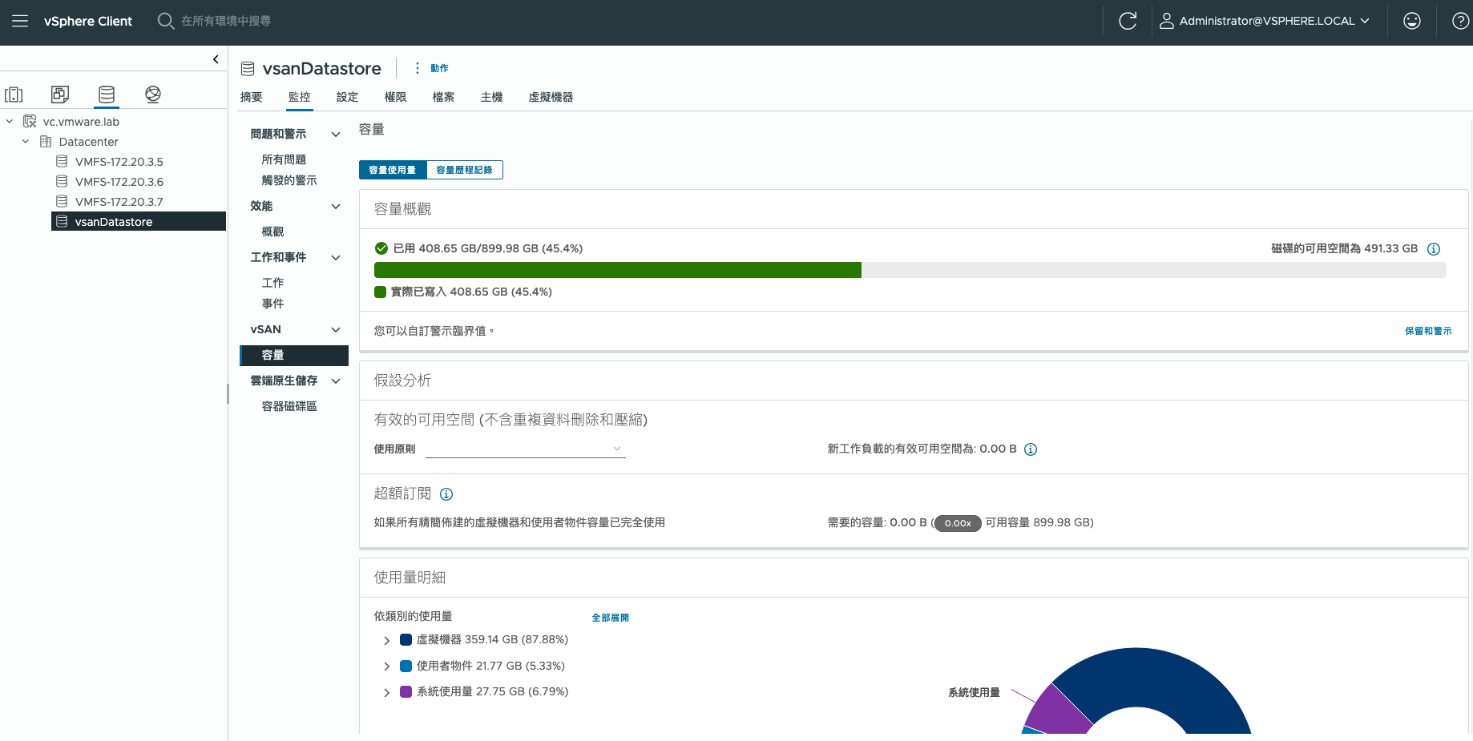Open 觸發的警示 in monitor menu
Screen dimensions: 1473x741
coord(290,180)
